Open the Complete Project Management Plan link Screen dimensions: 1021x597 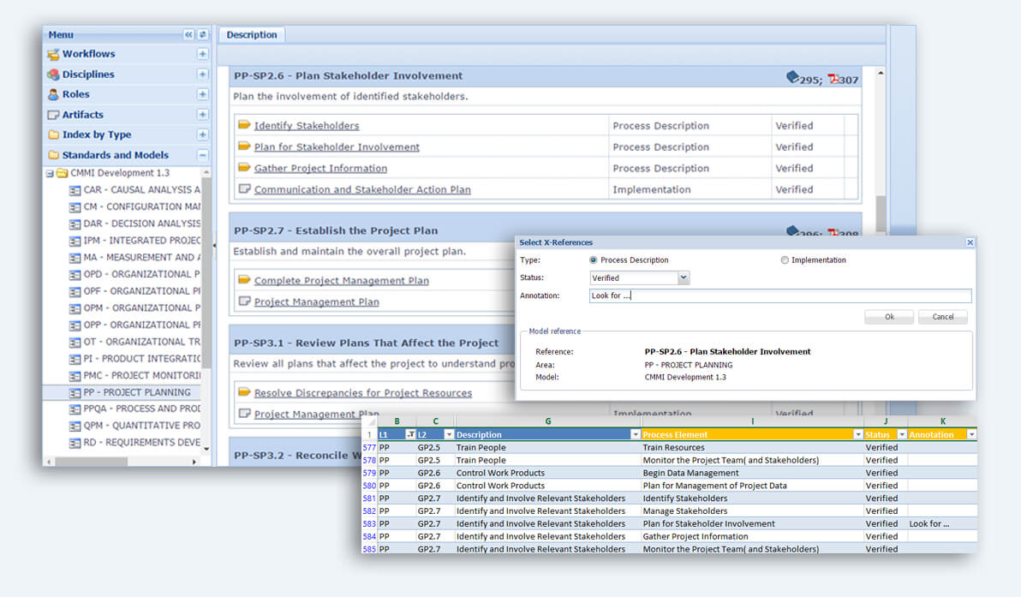(x=341, y=281)
